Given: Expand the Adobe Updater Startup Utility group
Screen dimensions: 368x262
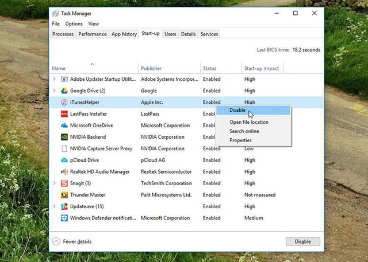Looking at the screenshot, I should click(x=55, y=79).
